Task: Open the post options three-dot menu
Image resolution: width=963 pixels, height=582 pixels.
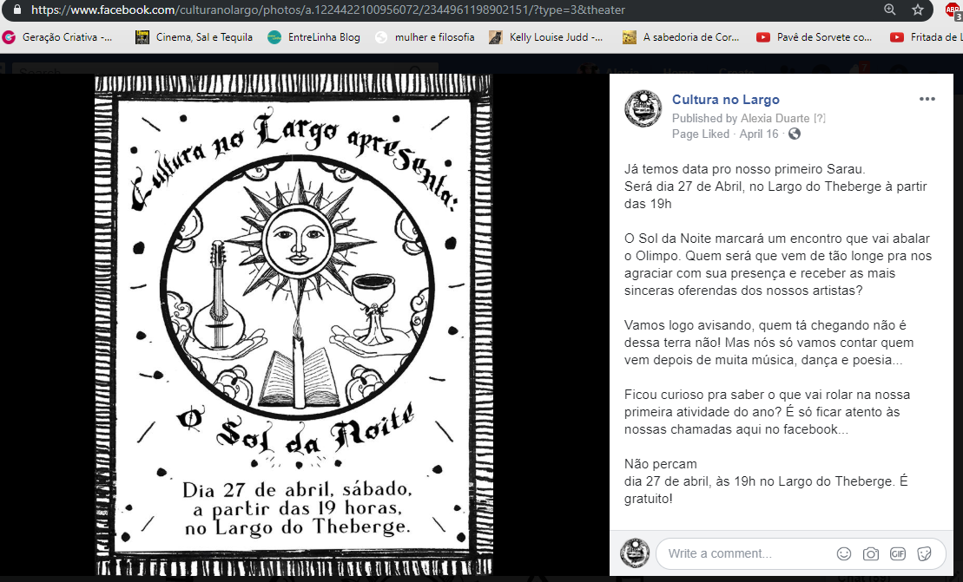Action: pos(927,99)
